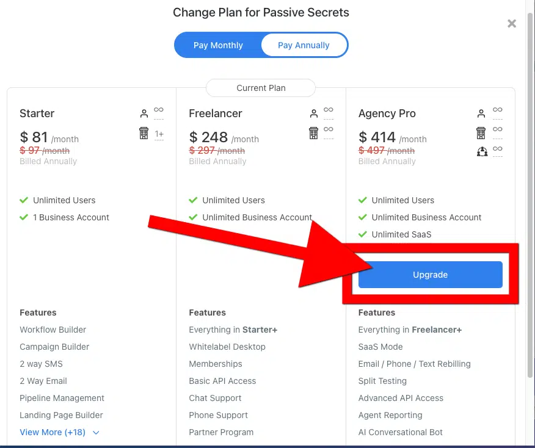The image size is (535, 448).
Task: Click the Agency Pro building accounts icon
Action: (x=481, y=133)
